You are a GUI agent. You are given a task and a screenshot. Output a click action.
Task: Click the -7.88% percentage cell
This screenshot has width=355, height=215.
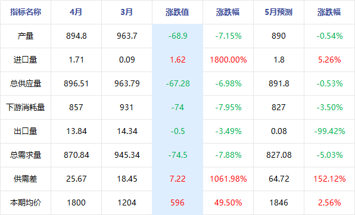228,155
